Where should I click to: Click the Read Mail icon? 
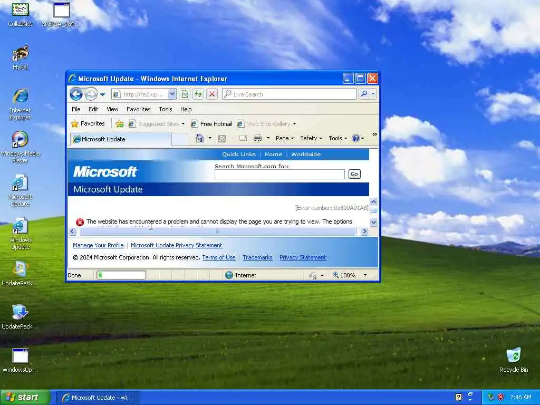tap(243, 138)
